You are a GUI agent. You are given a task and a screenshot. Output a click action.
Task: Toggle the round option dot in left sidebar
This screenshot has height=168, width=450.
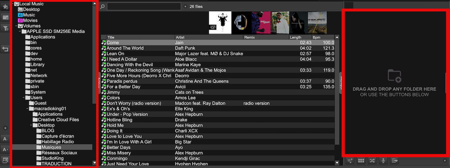click(x=5, y=128)
